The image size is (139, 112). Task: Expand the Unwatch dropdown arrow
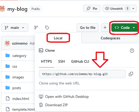pyautogui.click(x=133, y=9)
